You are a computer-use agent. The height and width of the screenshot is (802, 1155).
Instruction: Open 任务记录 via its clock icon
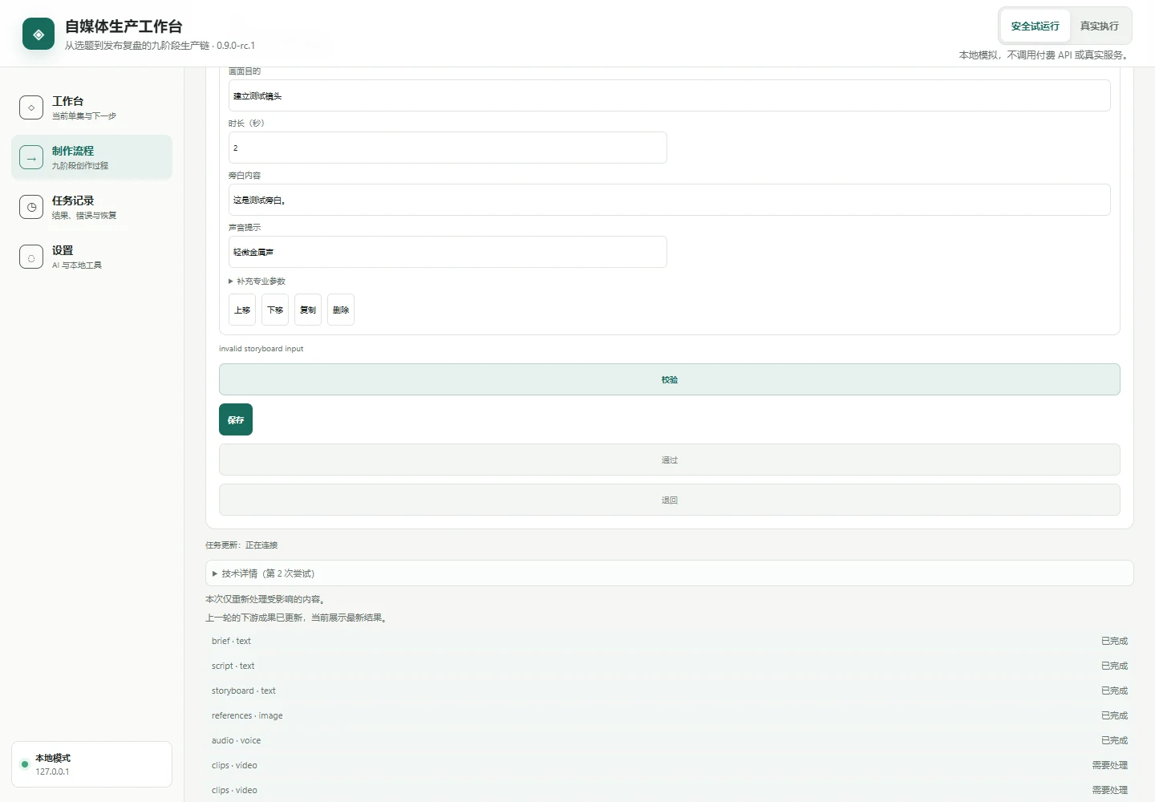point(31,207)
